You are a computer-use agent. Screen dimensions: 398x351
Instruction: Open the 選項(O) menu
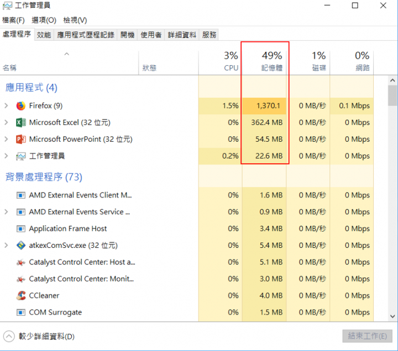[44, 20]
